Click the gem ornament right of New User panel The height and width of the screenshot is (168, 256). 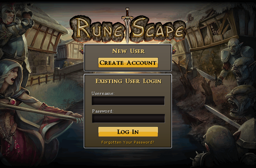(x=174, y=50)
